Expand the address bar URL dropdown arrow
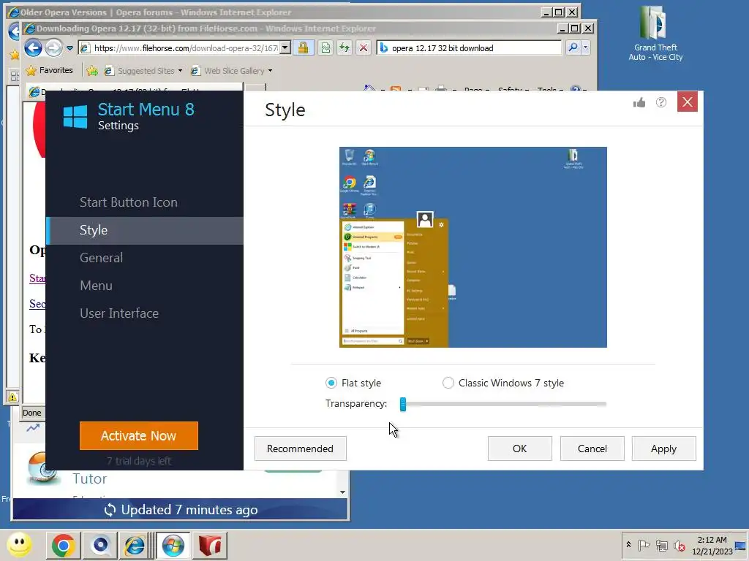Screen dimensions: 749x561 (x=285, y=47)
